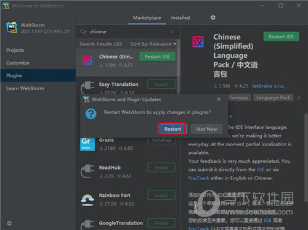Screen dimensions: 308x230
Task: Select the Easy-Translation plug icon
Action: 87,87
